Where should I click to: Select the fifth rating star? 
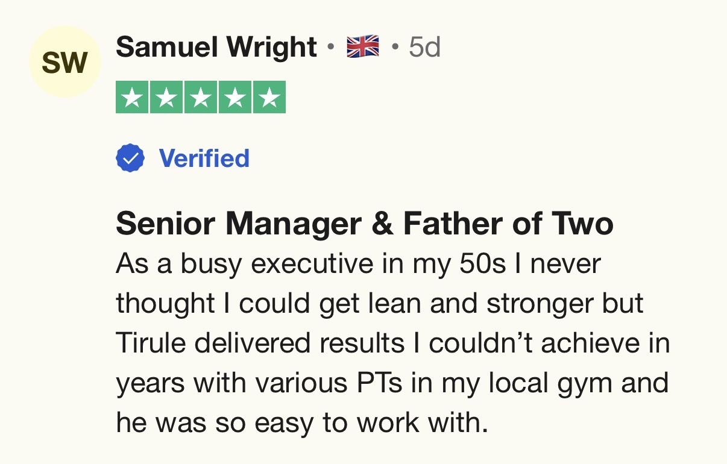click(x=269, y=98)
